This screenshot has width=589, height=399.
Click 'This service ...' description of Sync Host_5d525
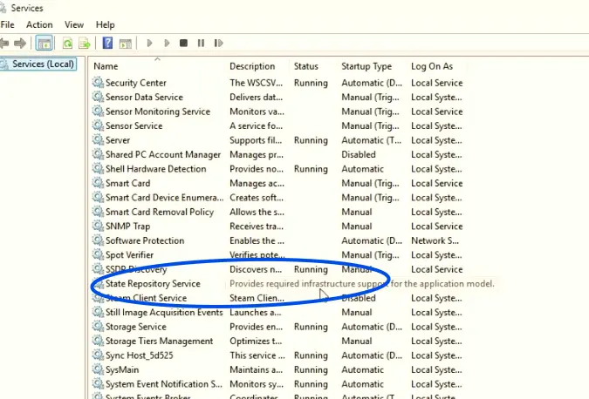coord(257,355)
